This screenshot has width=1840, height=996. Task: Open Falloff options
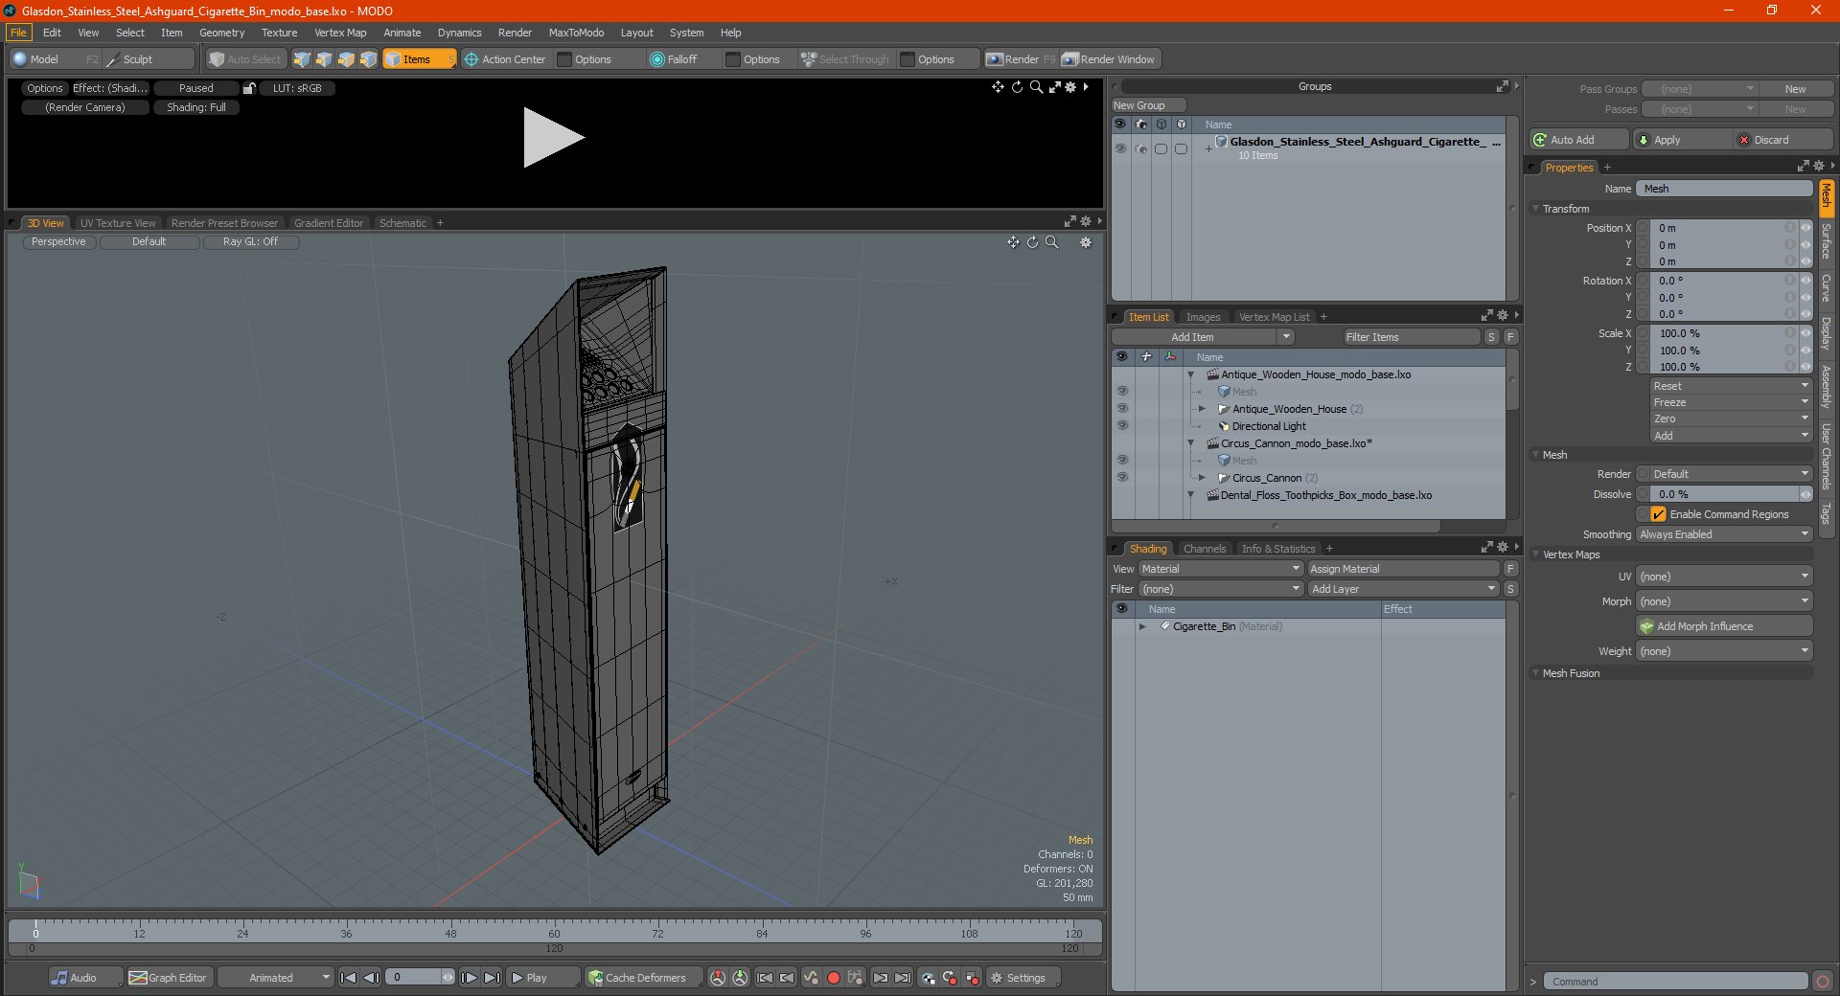tap(674, 59)
